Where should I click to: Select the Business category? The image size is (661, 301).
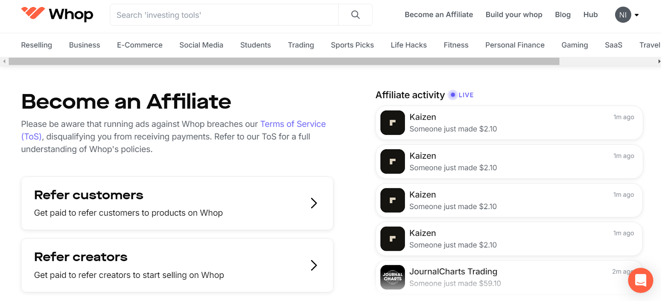pyautogui.click(x=84, y=45)
